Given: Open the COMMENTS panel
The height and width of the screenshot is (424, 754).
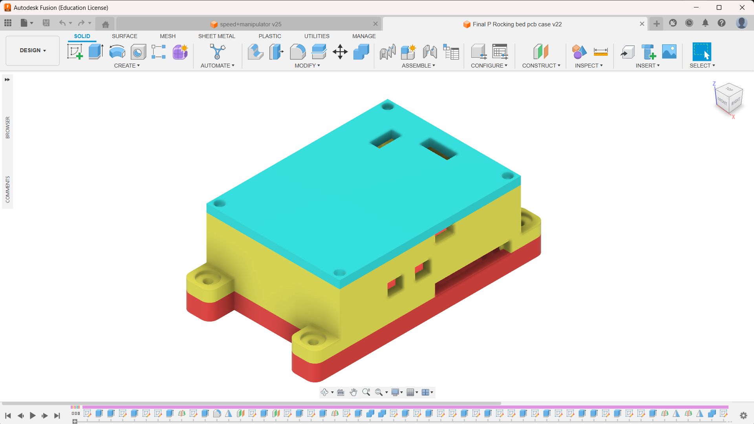Looking at the screenshot, I should (7, 189).
